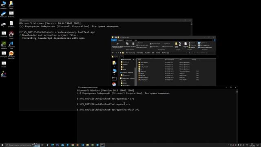
Task: Click the Explorer search field
Action: coord(204,53)
